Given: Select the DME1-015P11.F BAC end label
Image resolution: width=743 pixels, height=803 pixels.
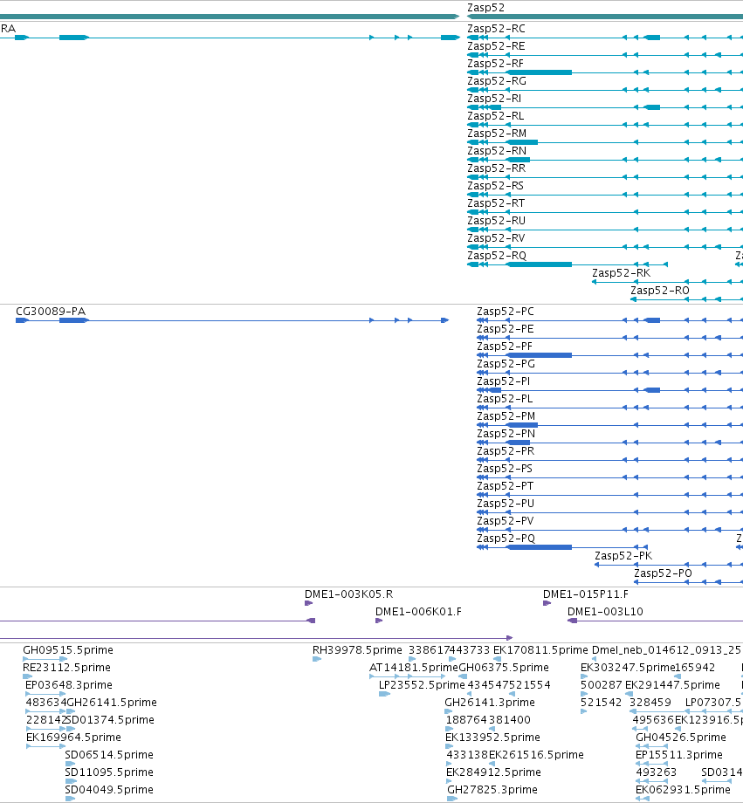Looking at the screenshot, I should [585, 594].
